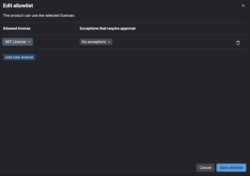Click empty space in the MIT License row

pos(173,42)
